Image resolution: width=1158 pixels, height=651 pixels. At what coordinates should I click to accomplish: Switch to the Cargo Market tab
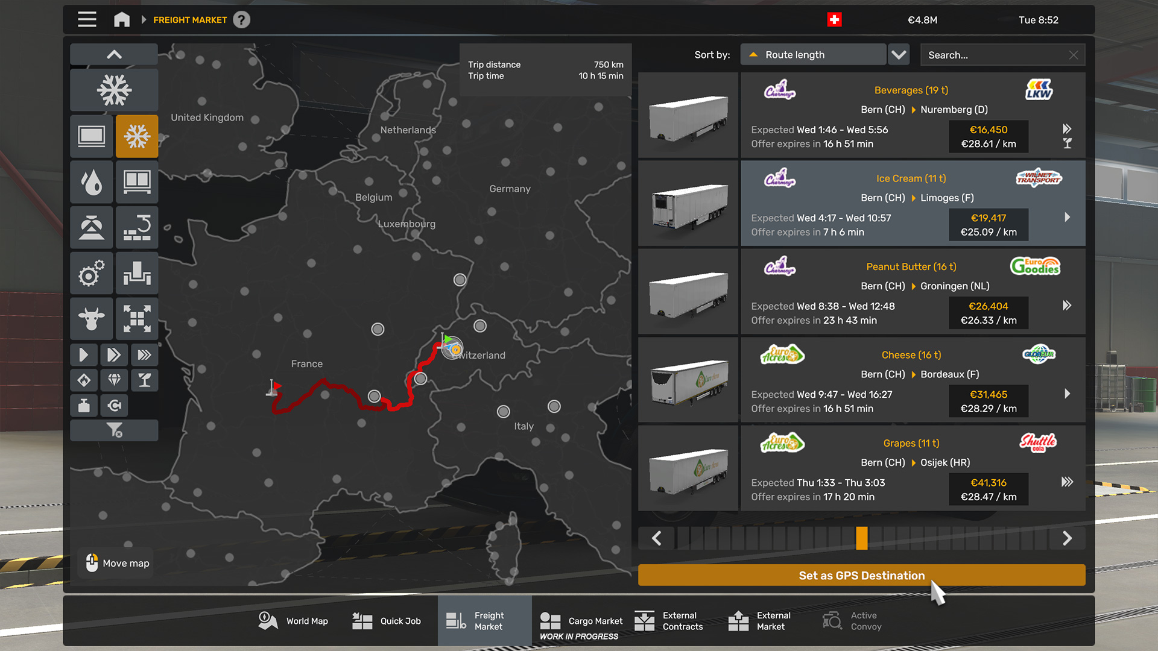pos(581,621)
